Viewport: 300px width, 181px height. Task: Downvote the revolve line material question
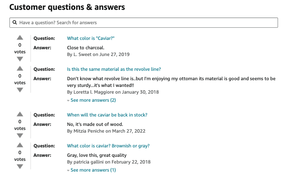[x=20, y=90]
